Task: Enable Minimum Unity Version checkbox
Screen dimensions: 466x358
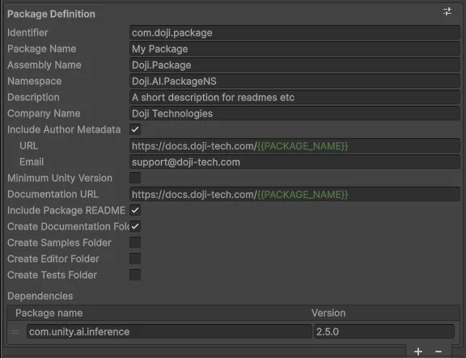Action: pyautogui.click(x=135, y=178)
